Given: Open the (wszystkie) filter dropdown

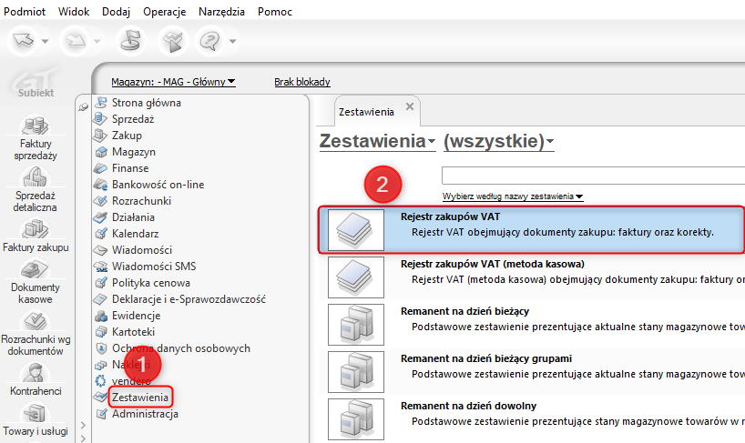Looking at the screenshot, I should 499,141.
